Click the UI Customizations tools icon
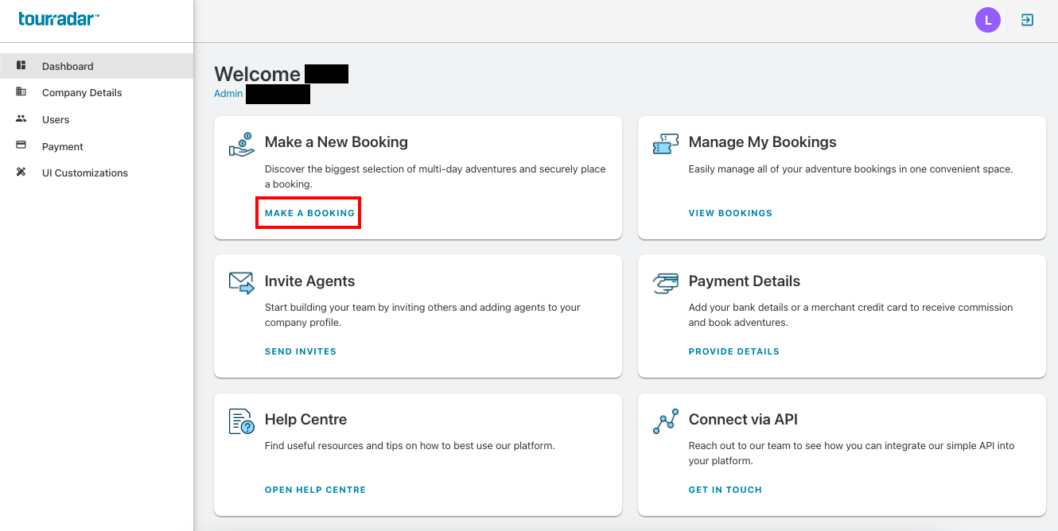This screenshot has width=1058, height=531. 21,172
